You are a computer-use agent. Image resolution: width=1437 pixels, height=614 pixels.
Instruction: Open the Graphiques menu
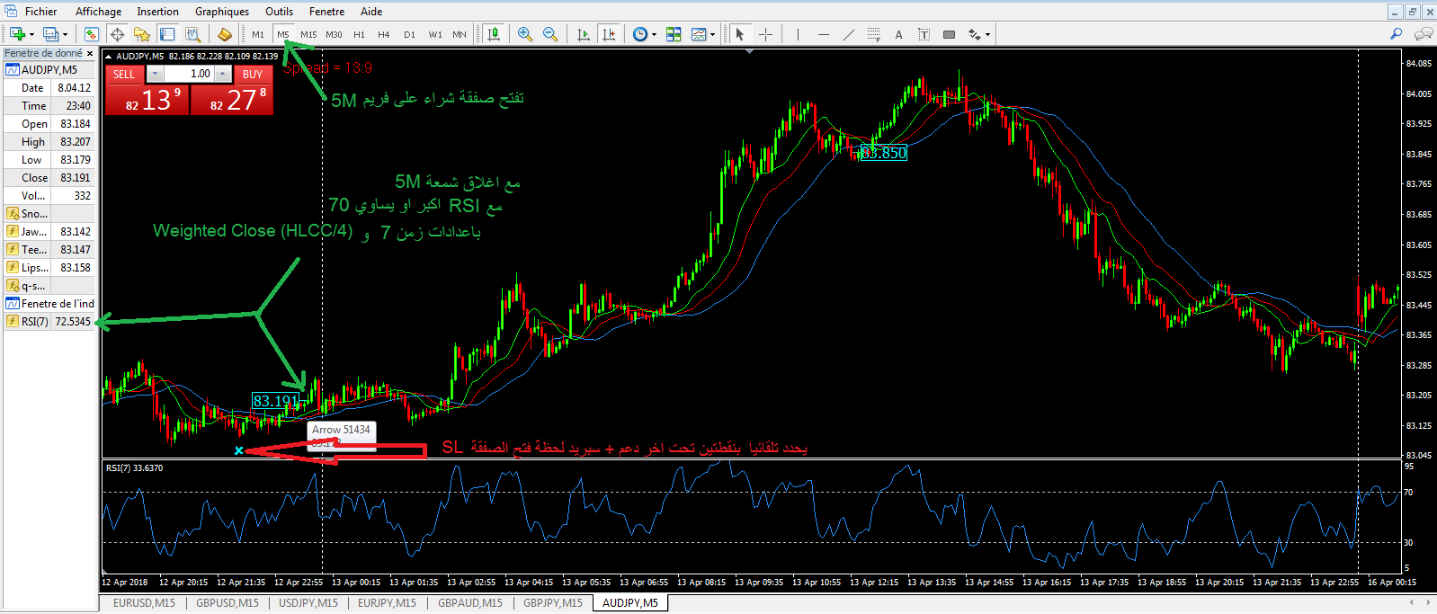(222, 12)
